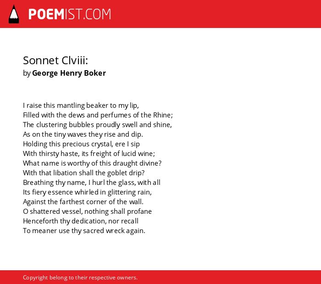Click the line 'Holding this precious crystal'
321x284 pixels.
81,144
